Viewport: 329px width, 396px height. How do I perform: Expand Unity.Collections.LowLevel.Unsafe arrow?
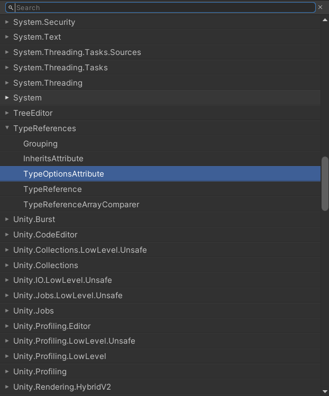point(7,250)
